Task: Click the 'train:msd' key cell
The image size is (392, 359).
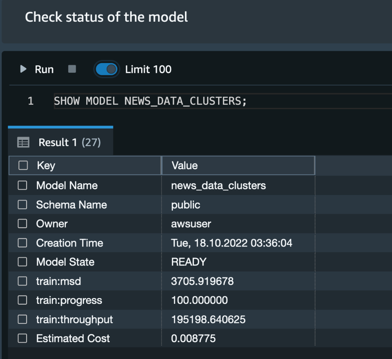Action: 85,281
